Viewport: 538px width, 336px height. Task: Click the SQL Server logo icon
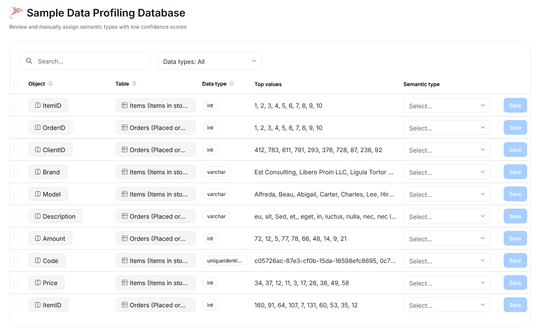coord(17,13)
